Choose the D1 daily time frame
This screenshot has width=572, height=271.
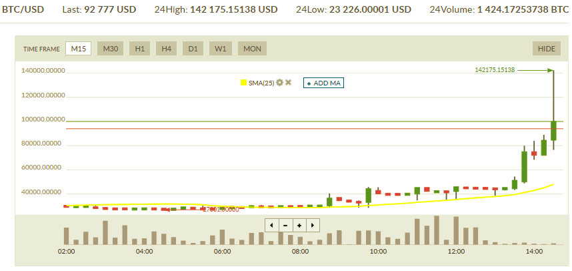point(193,49)
